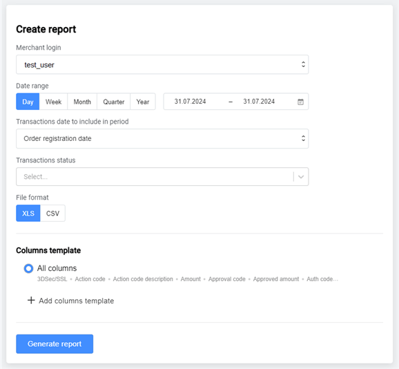Open the calendar picker icon
Image resolution: width=399 pixels, height=369 pixels.
coord(300,102)
